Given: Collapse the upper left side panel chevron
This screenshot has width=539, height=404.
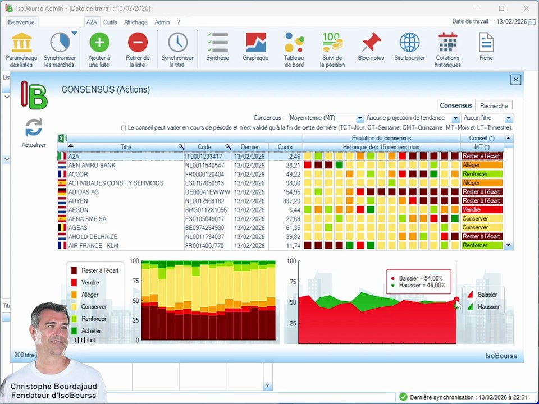Looking at the screenshot, I should click(x=7, y=97).
